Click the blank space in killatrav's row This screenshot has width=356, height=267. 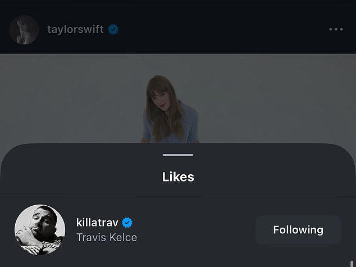(197, 229)
